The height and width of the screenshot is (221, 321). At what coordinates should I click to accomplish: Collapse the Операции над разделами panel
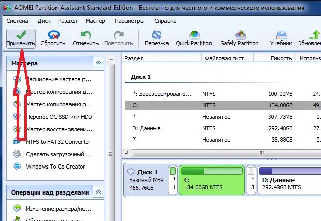[99, 192]
